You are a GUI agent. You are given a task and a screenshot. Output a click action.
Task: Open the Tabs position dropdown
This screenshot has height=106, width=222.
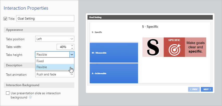[x=55, y=39]
